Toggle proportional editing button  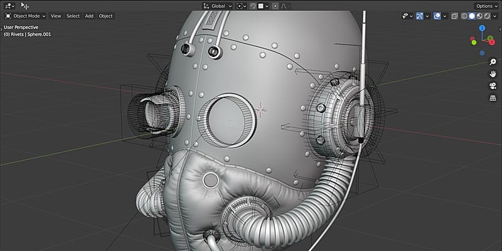(275, 6)
